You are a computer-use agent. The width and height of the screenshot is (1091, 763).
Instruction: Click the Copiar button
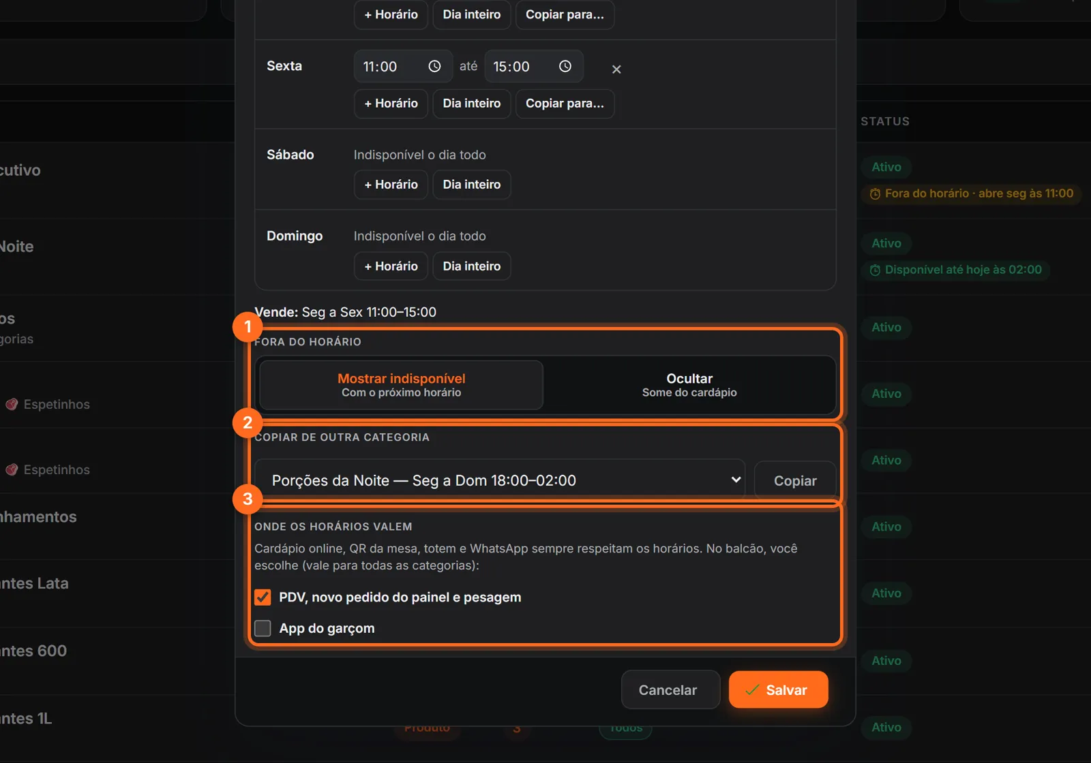coord(795,481)
